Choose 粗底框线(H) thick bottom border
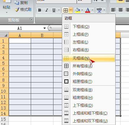 click(89, 98)
